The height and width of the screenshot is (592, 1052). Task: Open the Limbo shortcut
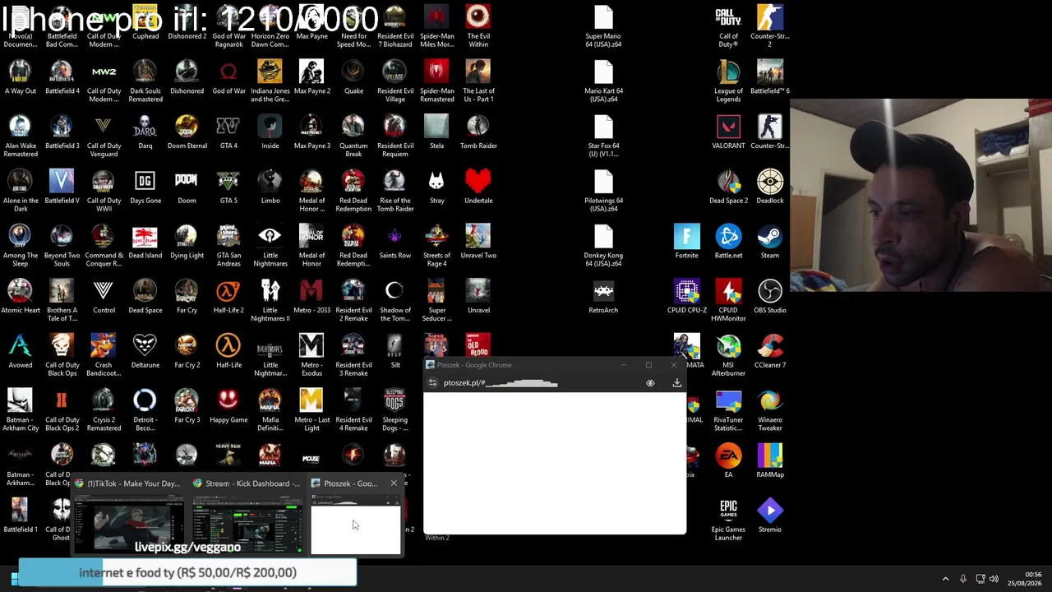point(270,187)
